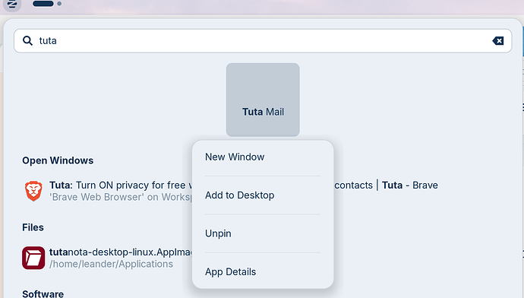Click the active workspace pill indicator

pos(43,4)
